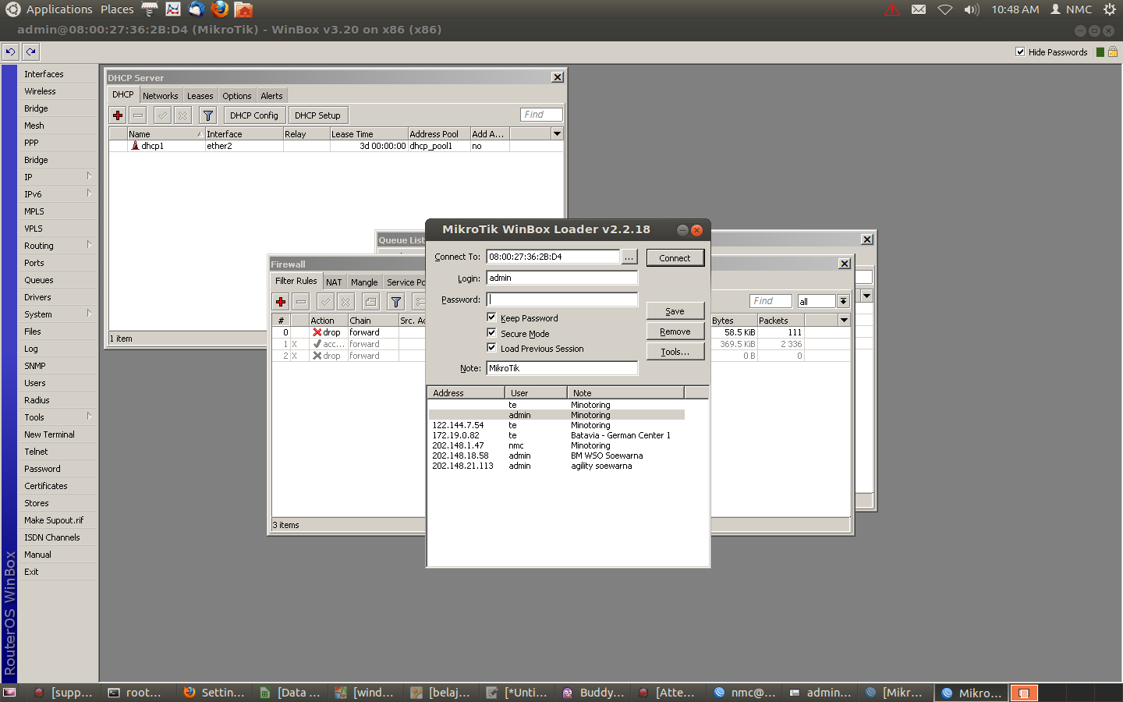
Task: Click the Connect button in WinBox Loader
Action: 675,258
